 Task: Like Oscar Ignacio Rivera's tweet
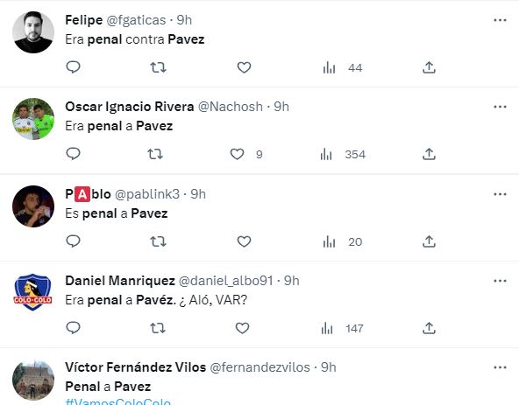(237, 154)
